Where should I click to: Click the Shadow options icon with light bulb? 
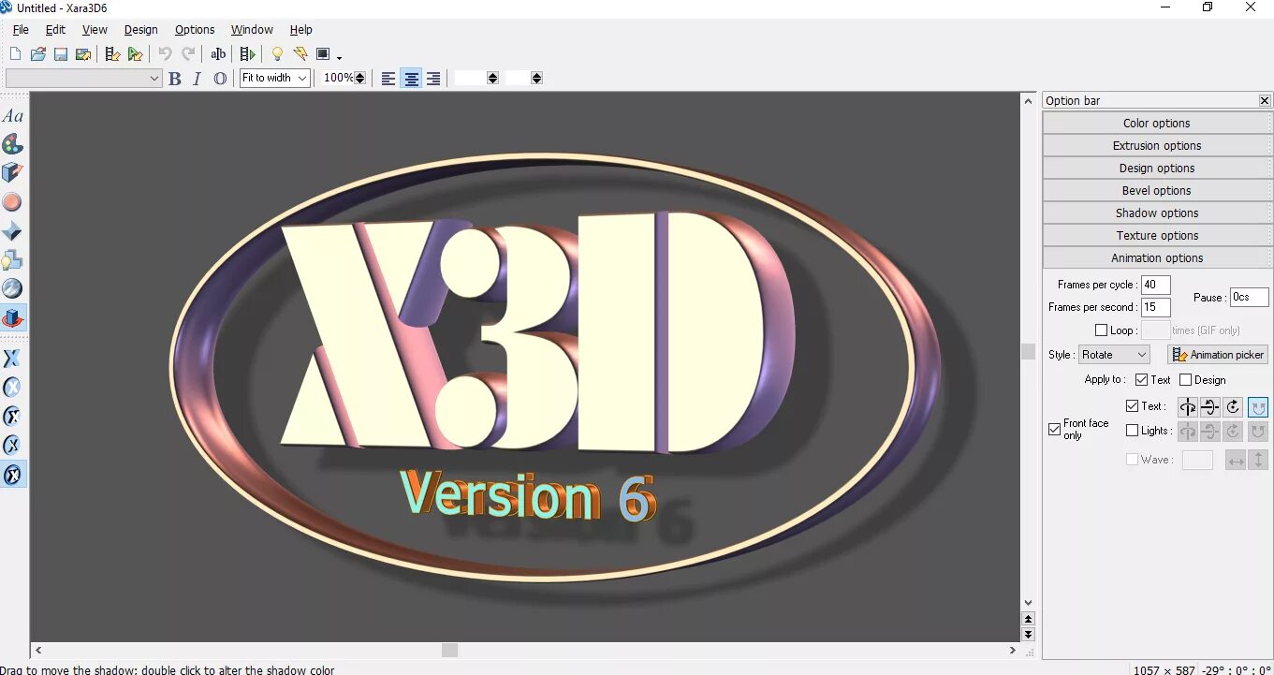12,260
